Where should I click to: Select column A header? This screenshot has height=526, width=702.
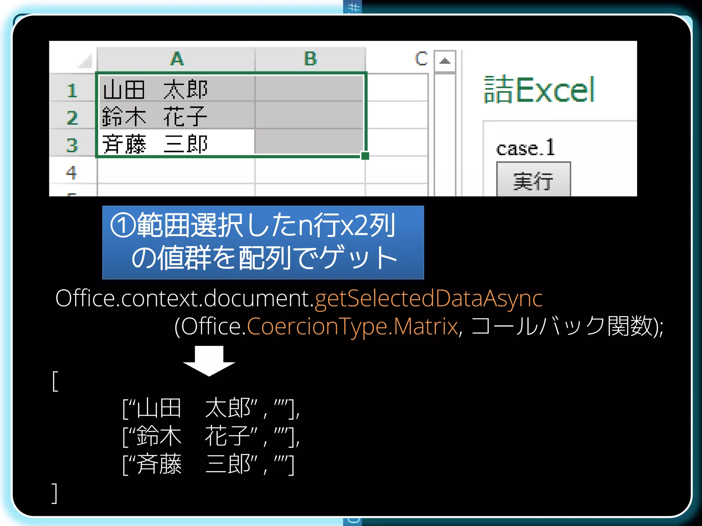click(x=176, y=59)
